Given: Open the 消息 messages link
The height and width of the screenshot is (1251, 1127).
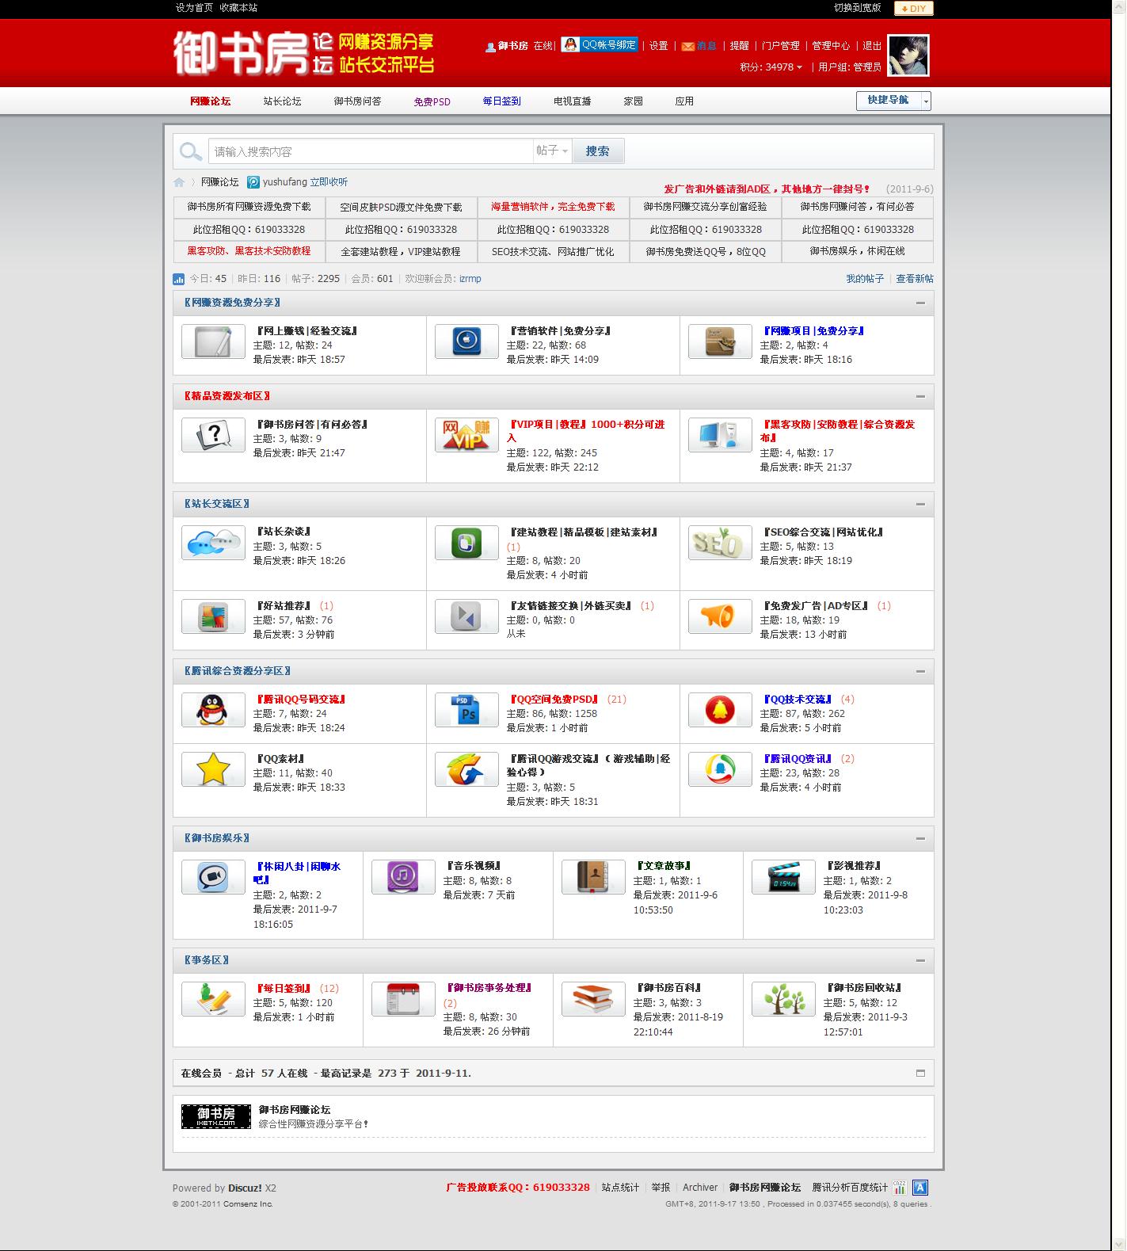Looking at the screenshot, I should click(699, 46).
